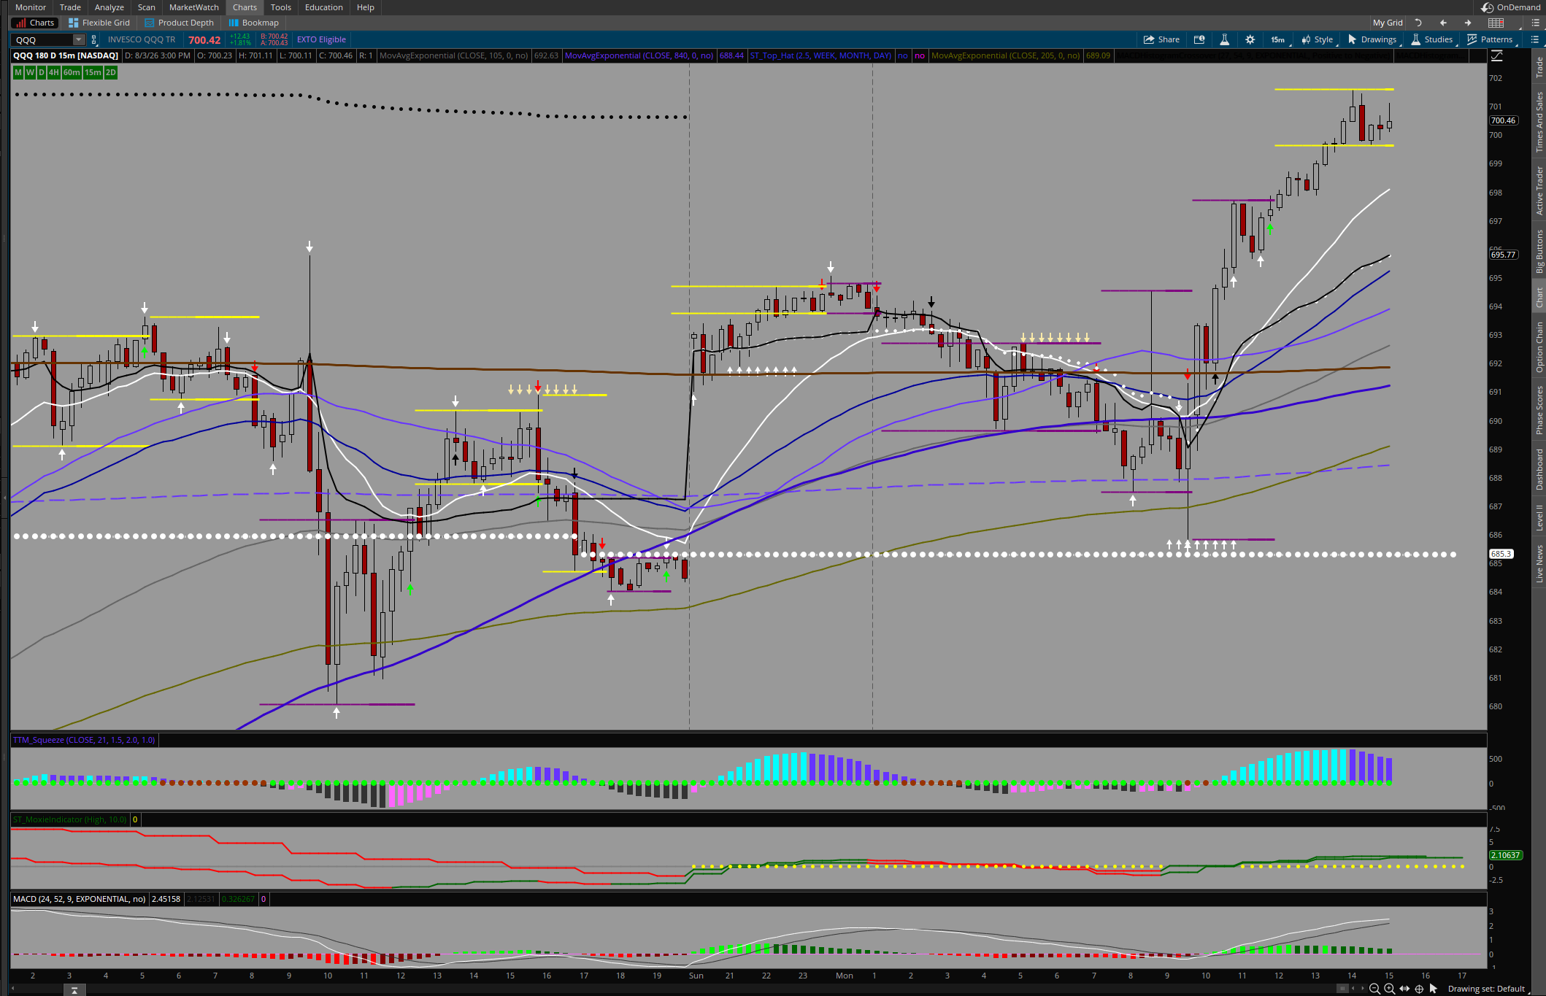Select the Scan tab
Image resolution: width=1546 pixels, height=996 pixels.
point(146,7)
